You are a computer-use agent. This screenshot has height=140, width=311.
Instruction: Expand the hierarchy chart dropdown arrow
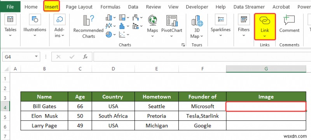(128, 17)
